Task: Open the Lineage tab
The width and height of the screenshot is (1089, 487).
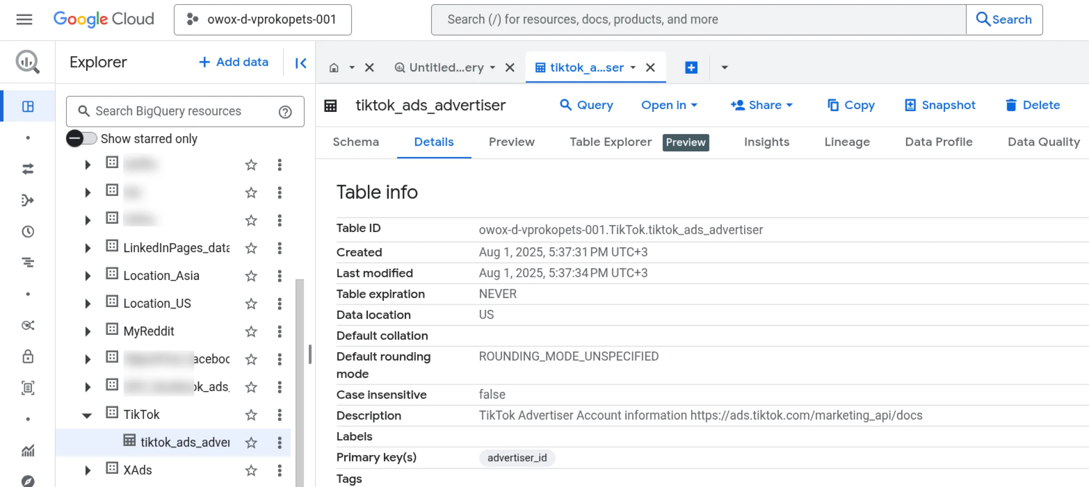Action: point(847,142)
